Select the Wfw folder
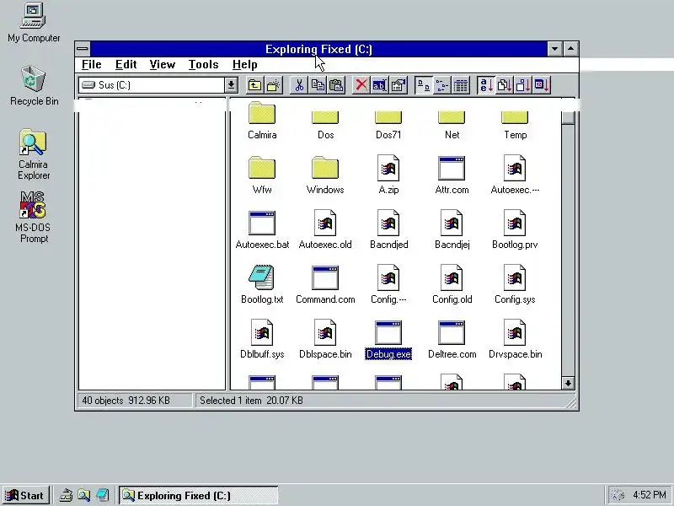This screenshot has height=506, width=674. click(262, 175)
